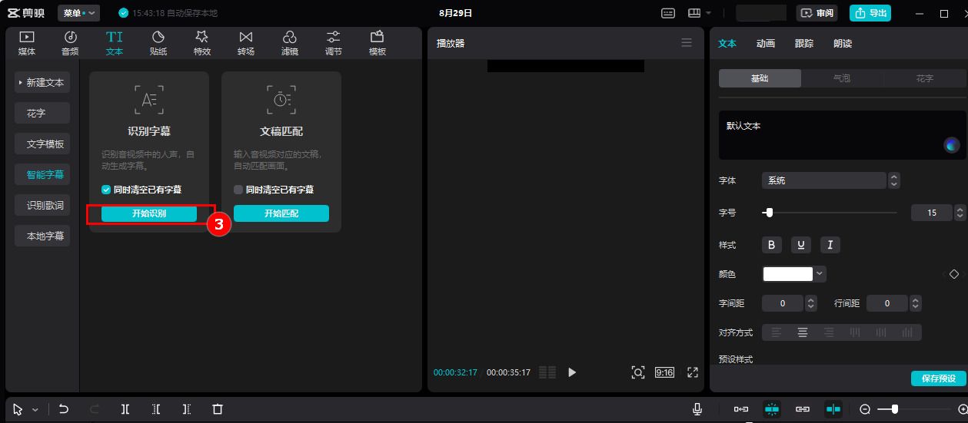Select the 气泡 sub-tab

(842, 78)
